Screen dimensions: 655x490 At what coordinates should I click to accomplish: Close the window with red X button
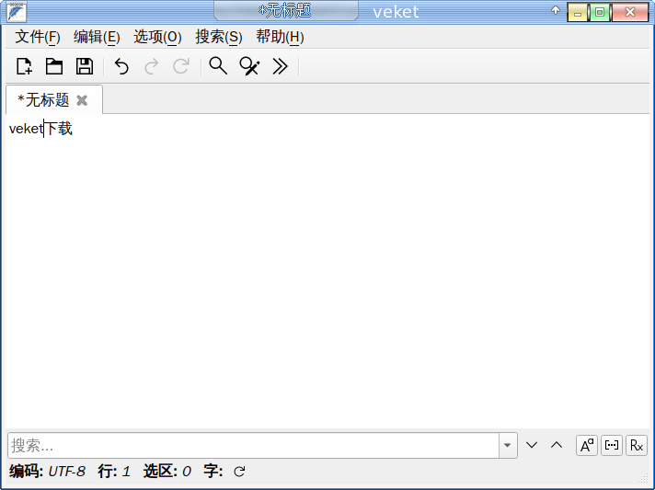630,12
